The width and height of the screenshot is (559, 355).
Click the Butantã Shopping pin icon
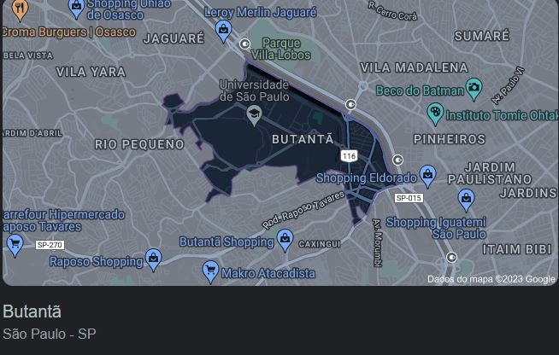click(285, 240)
